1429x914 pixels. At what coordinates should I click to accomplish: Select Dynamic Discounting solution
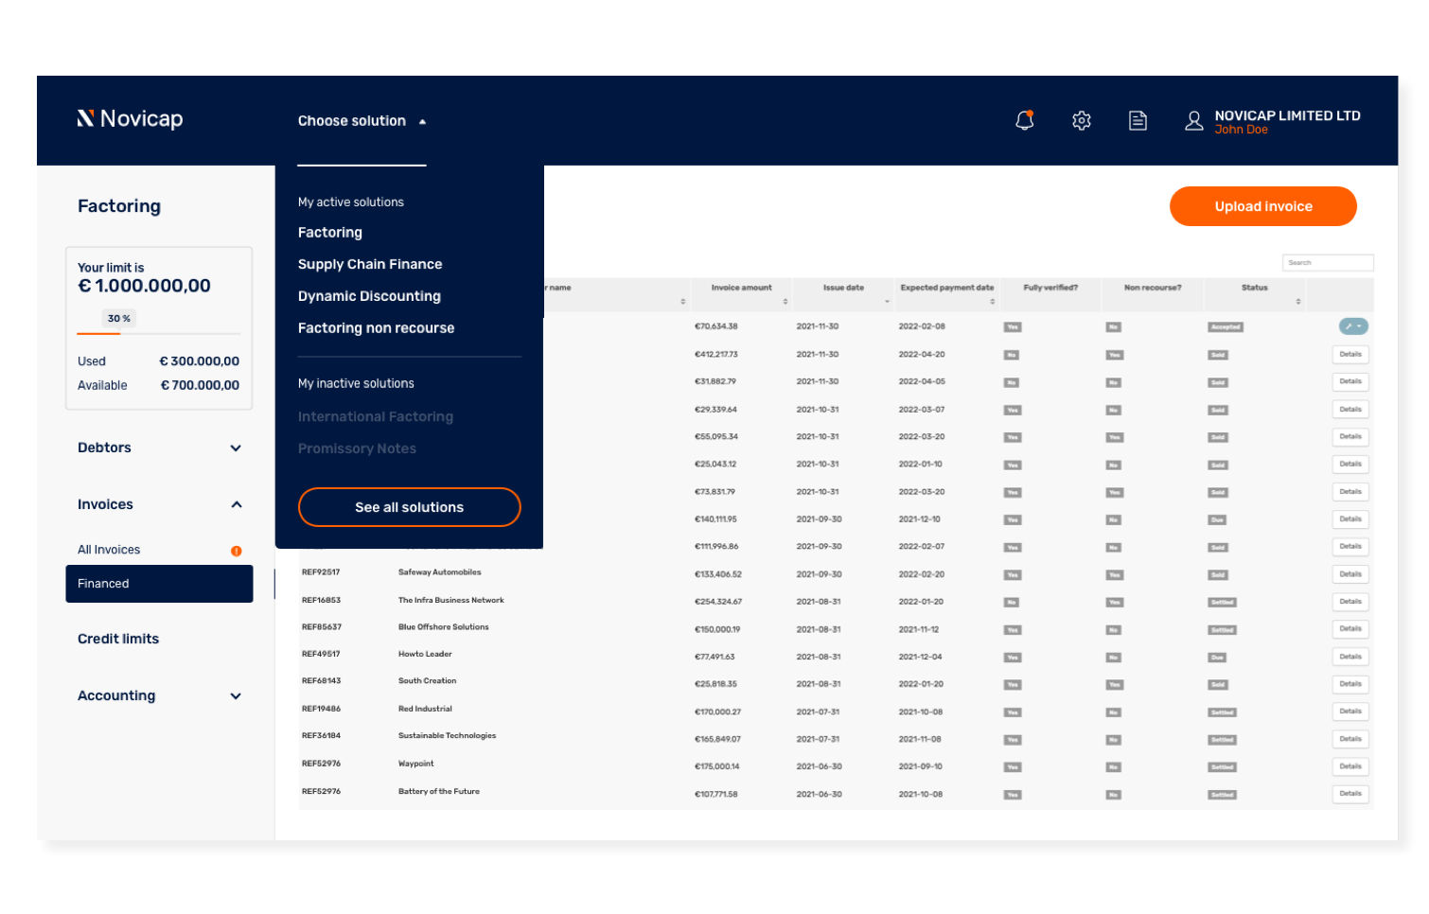tap(369, 296)
